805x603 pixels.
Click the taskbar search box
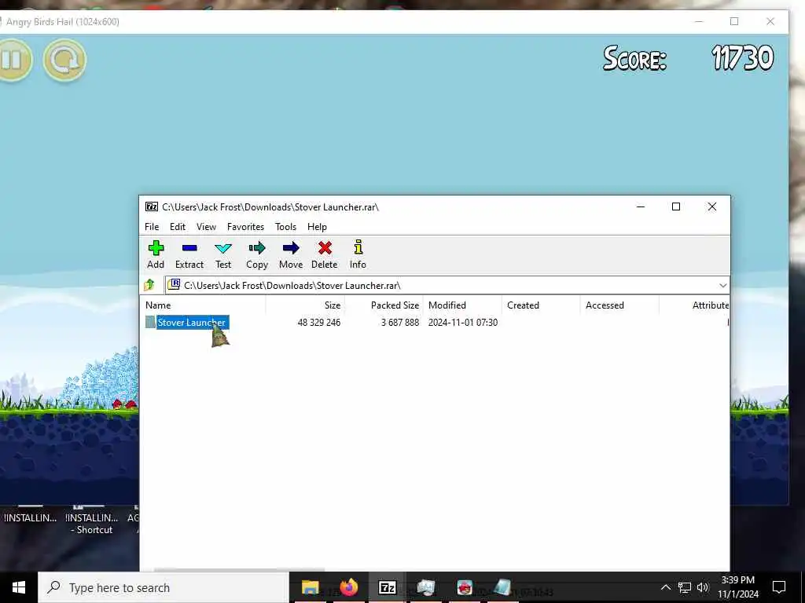tap(164, 587)
